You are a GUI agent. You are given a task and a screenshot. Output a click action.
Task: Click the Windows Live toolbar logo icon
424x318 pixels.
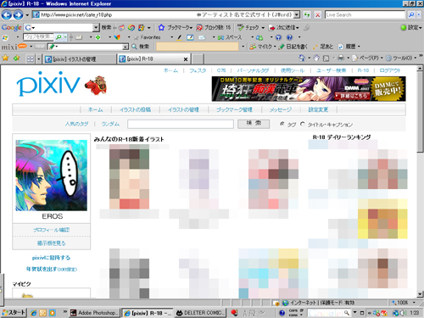5,37
